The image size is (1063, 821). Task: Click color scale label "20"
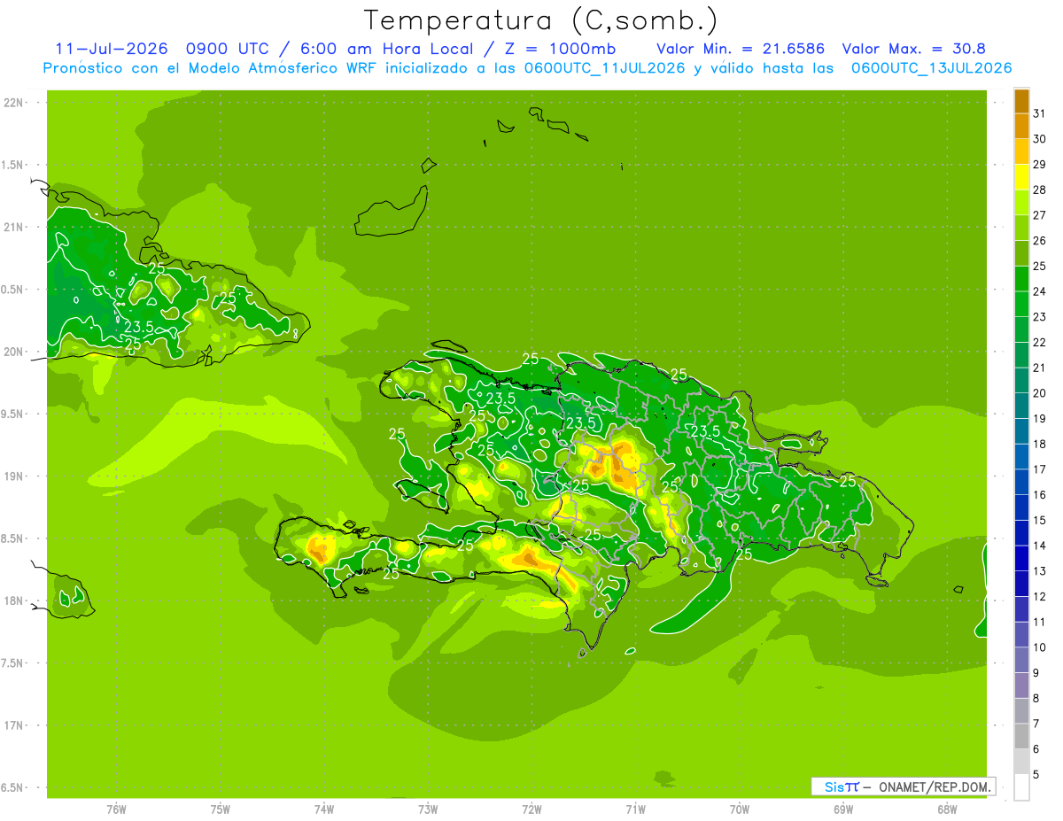coord(1040,393)
